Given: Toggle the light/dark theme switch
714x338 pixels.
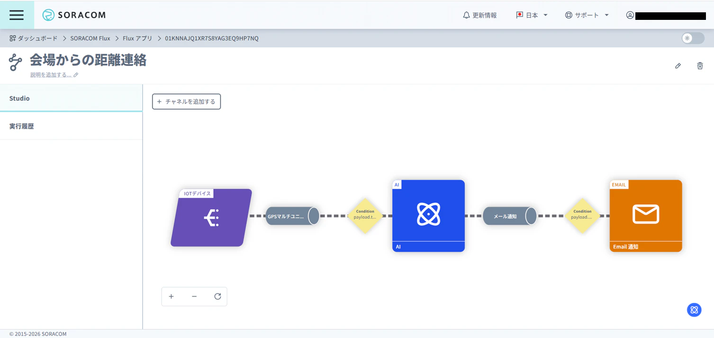Looking at the screenshot, I should coord(693,38).
